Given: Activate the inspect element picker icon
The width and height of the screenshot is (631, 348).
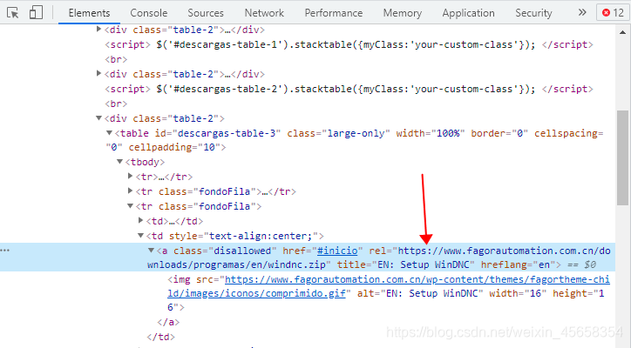Looking at the screenshot, I should point(13,13).
